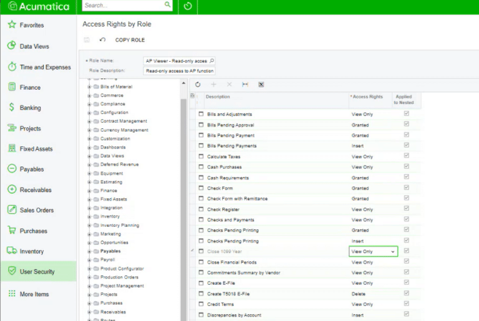479x321 pixels.
Task: Click the COPY ROLE button
Action: (x=130, y=40)
